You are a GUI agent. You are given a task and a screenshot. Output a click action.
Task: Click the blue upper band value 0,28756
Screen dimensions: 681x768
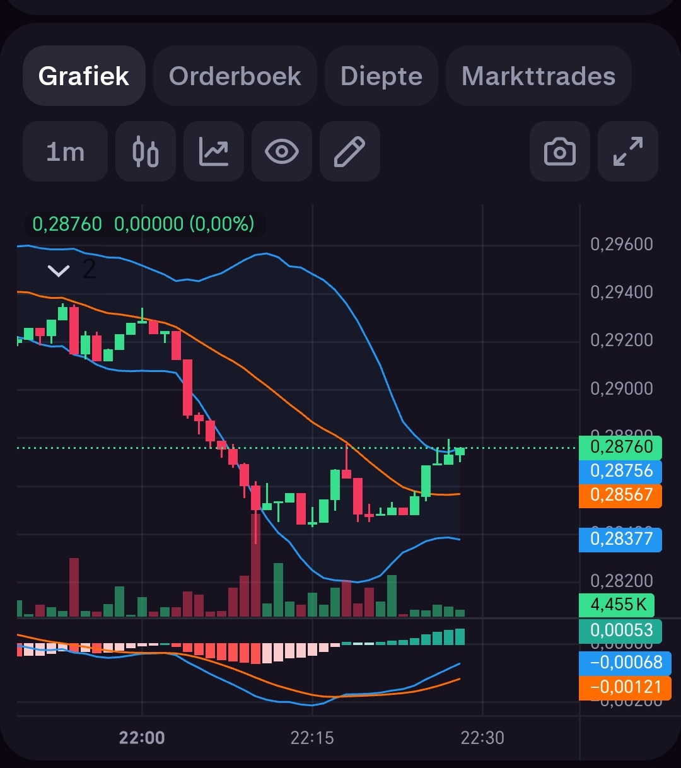tap(620, 471)
